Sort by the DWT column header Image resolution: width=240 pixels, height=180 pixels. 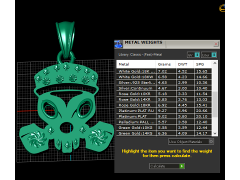click(x=185, y=64)
